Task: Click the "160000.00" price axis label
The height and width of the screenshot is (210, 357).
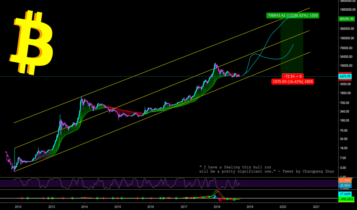Action: point(347,38)
